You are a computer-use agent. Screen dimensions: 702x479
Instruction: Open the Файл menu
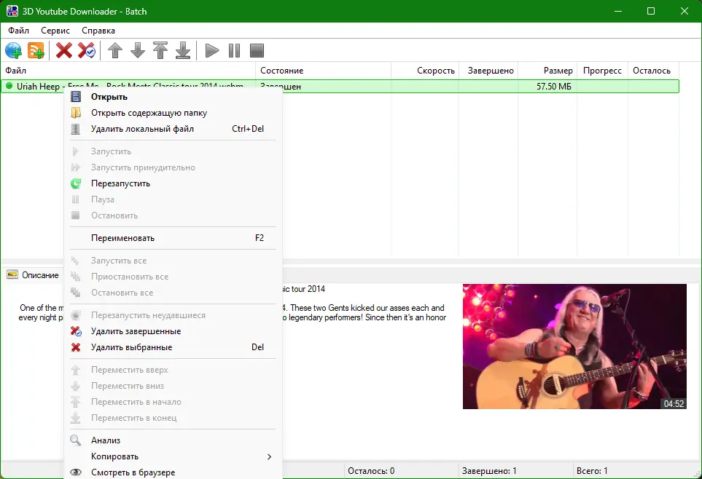18,31
